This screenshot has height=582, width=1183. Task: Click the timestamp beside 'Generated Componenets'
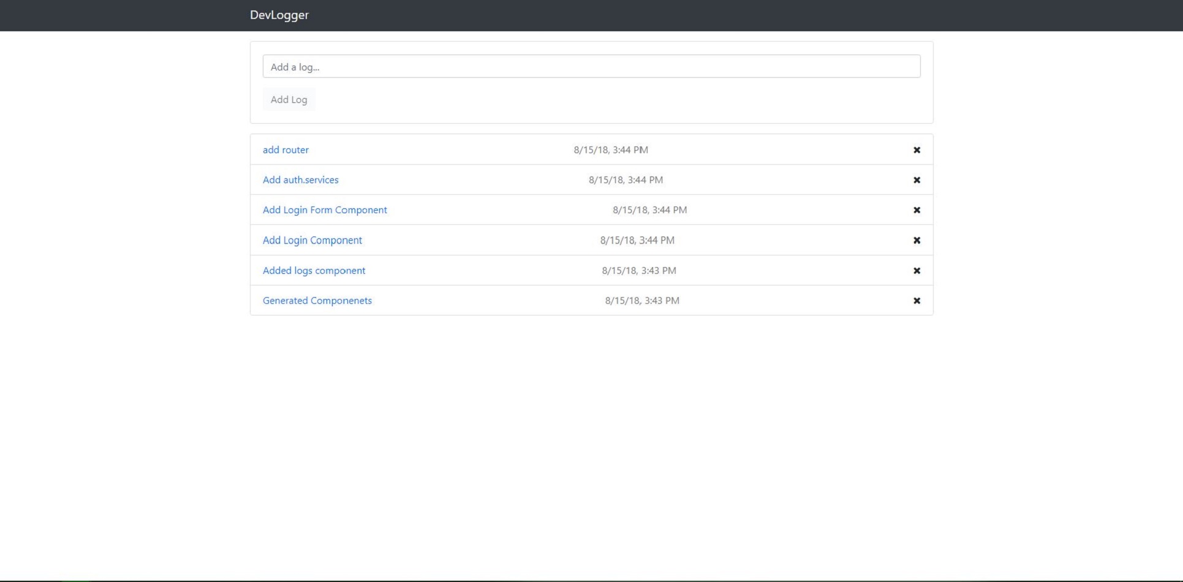642,301
